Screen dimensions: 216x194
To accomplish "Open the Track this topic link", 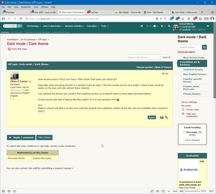I will 19,49.
